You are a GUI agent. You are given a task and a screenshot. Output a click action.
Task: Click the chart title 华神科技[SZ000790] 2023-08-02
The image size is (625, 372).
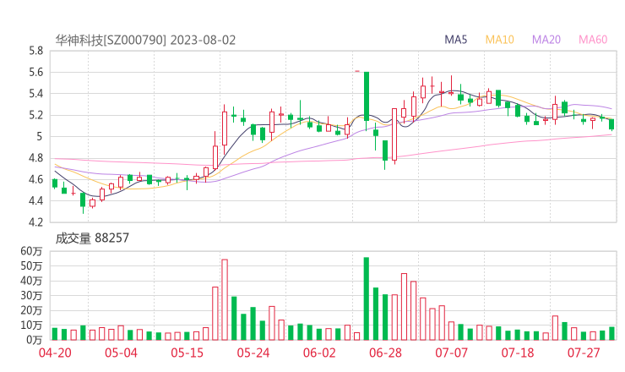pyautogui.click(x=145, y=40)
